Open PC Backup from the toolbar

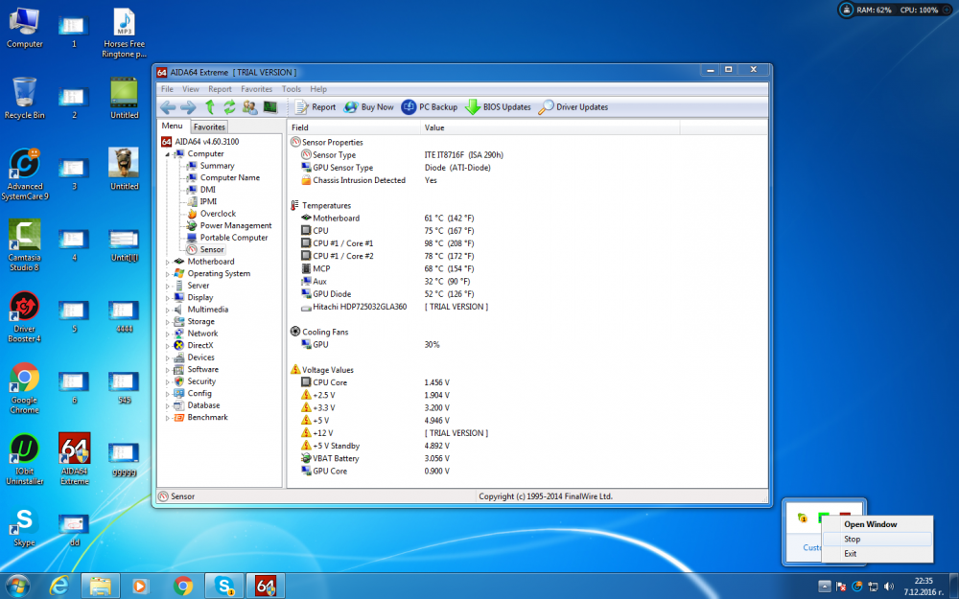coord(430,107)
